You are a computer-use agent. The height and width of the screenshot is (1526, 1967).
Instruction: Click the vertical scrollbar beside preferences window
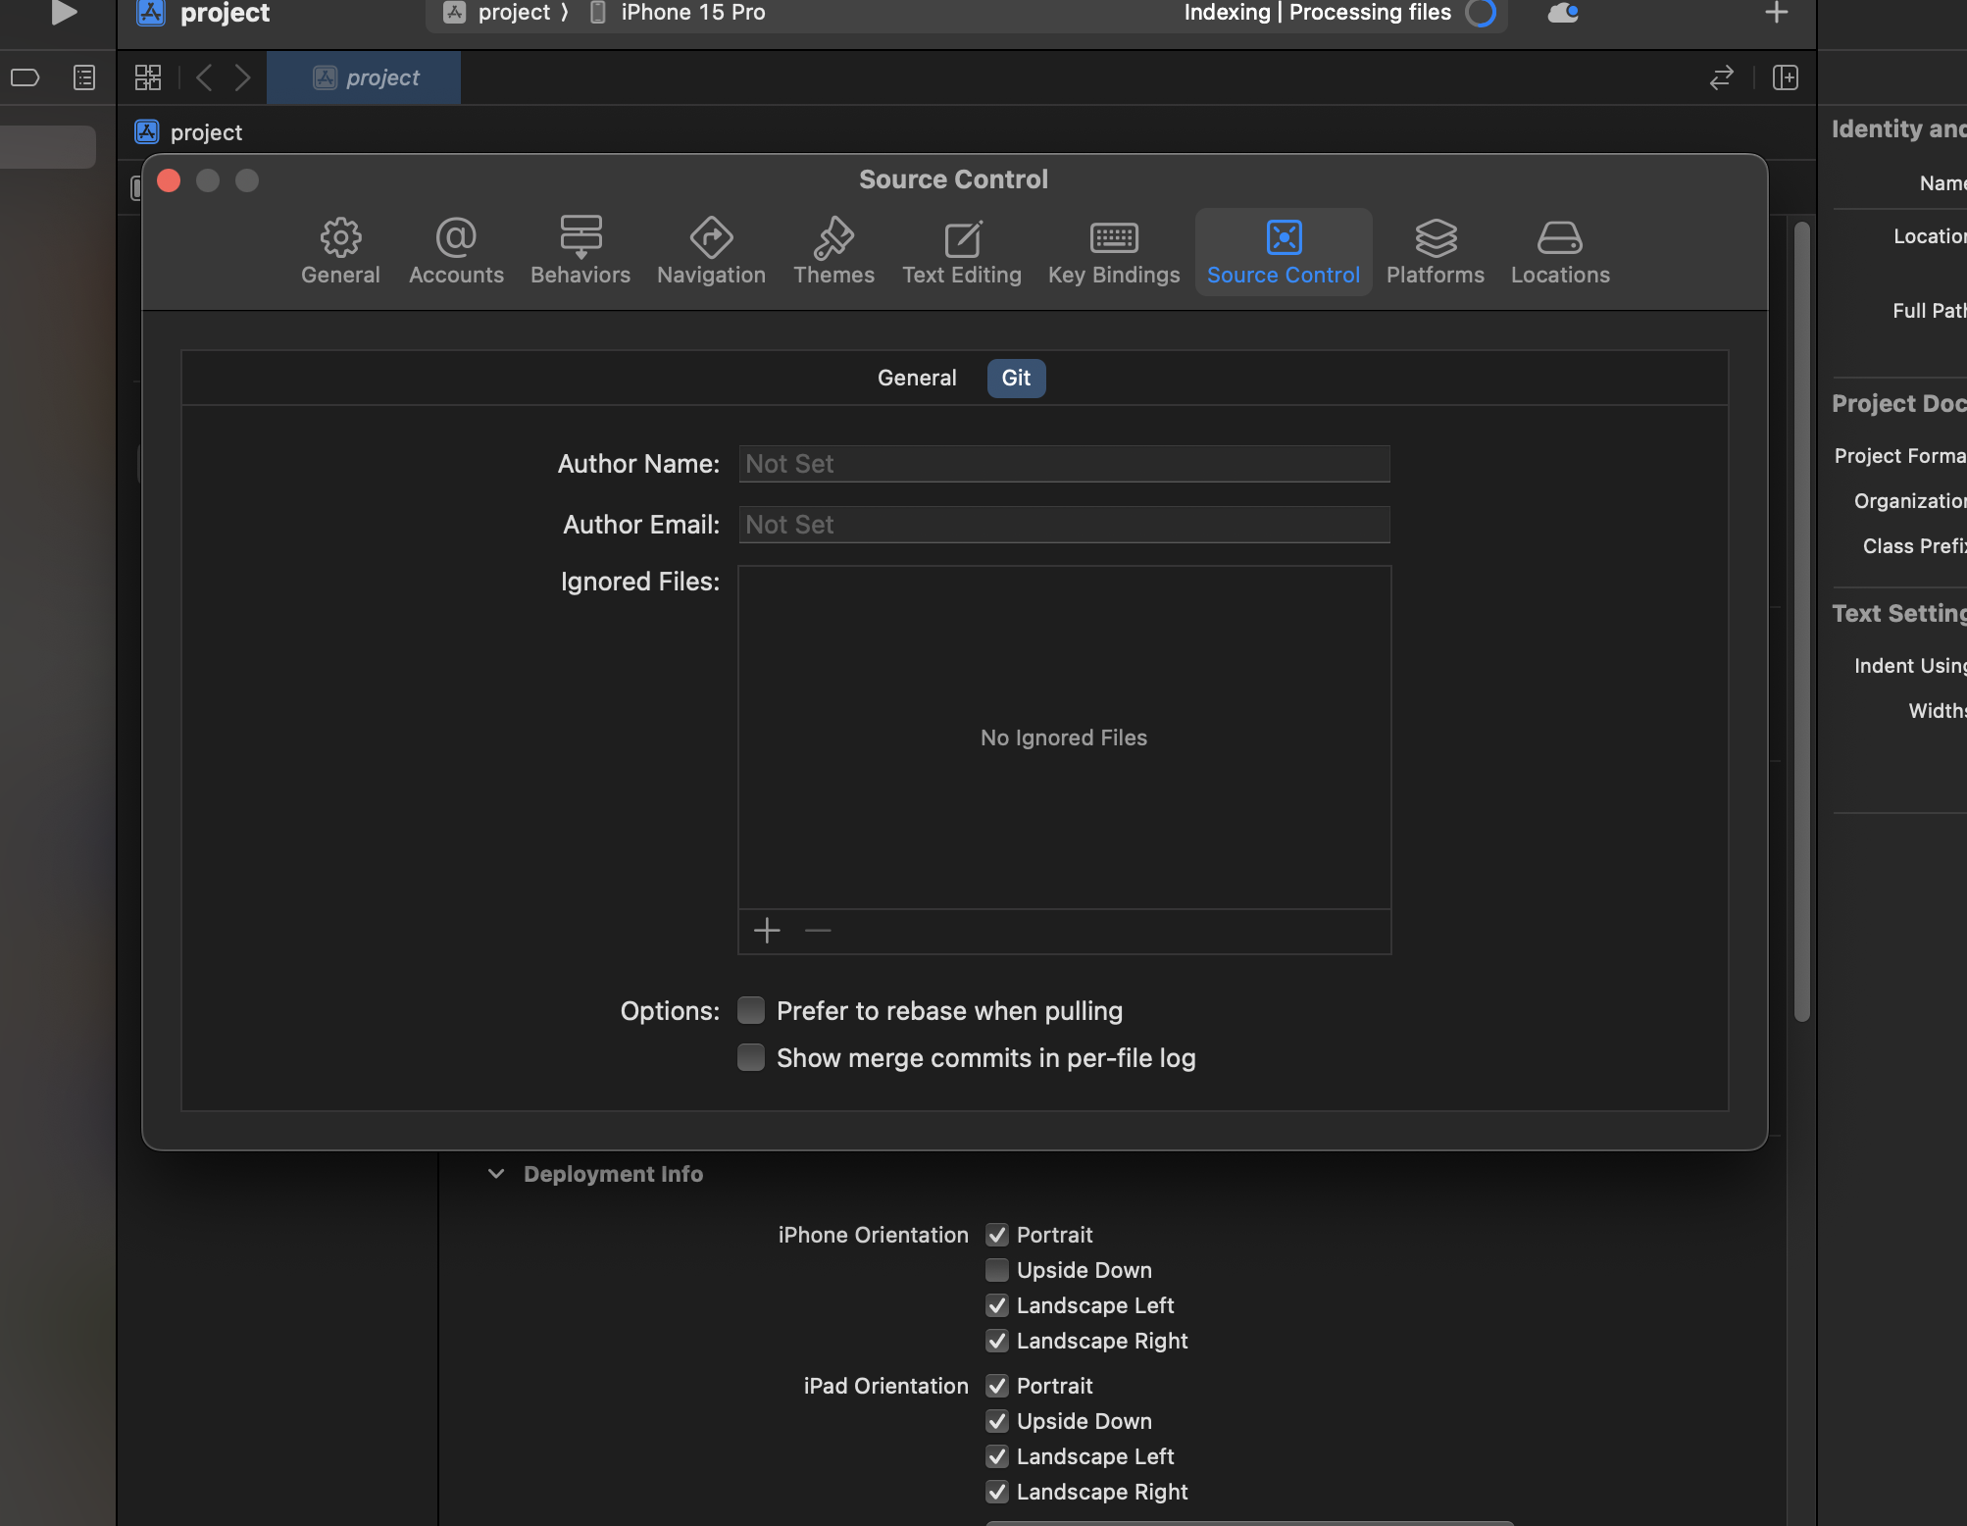(1801, 621)
